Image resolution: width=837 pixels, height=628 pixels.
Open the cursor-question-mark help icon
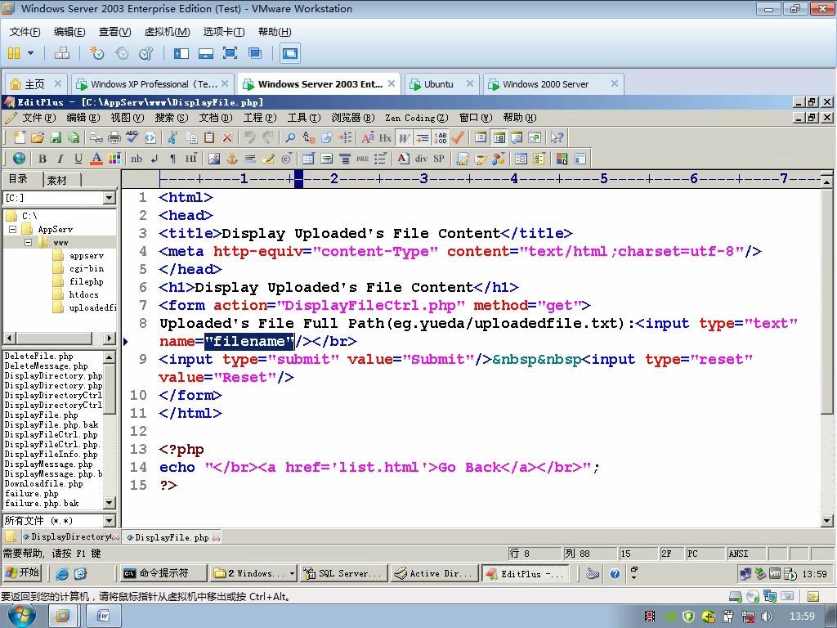557,137
